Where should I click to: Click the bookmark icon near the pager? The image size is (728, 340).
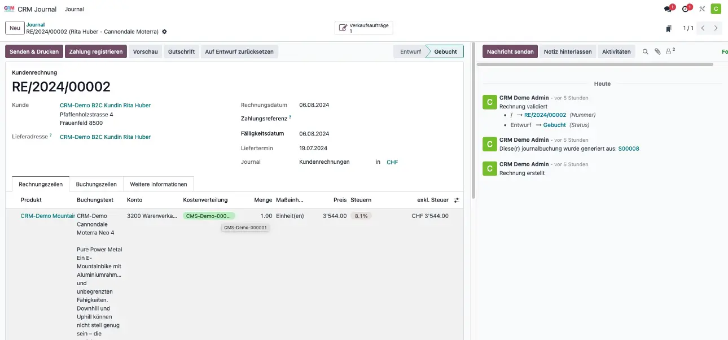(669, 28)
